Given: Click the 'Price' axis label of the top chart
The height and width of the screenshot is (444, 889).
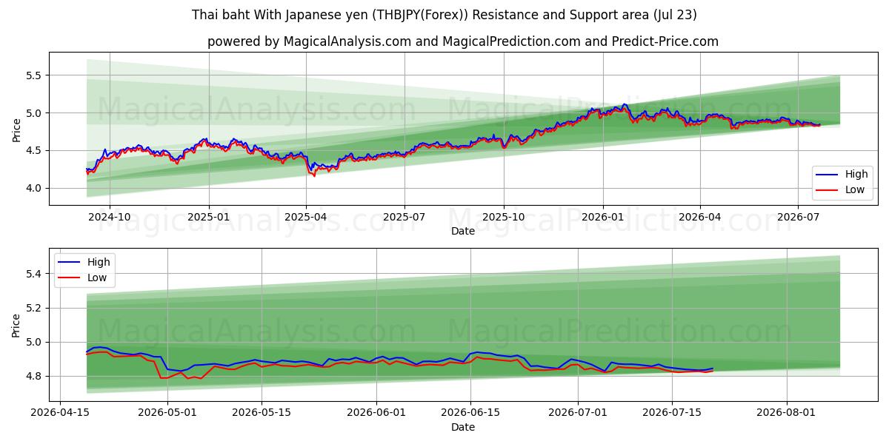Looking at the screenshot, I should tap(16, 129).
